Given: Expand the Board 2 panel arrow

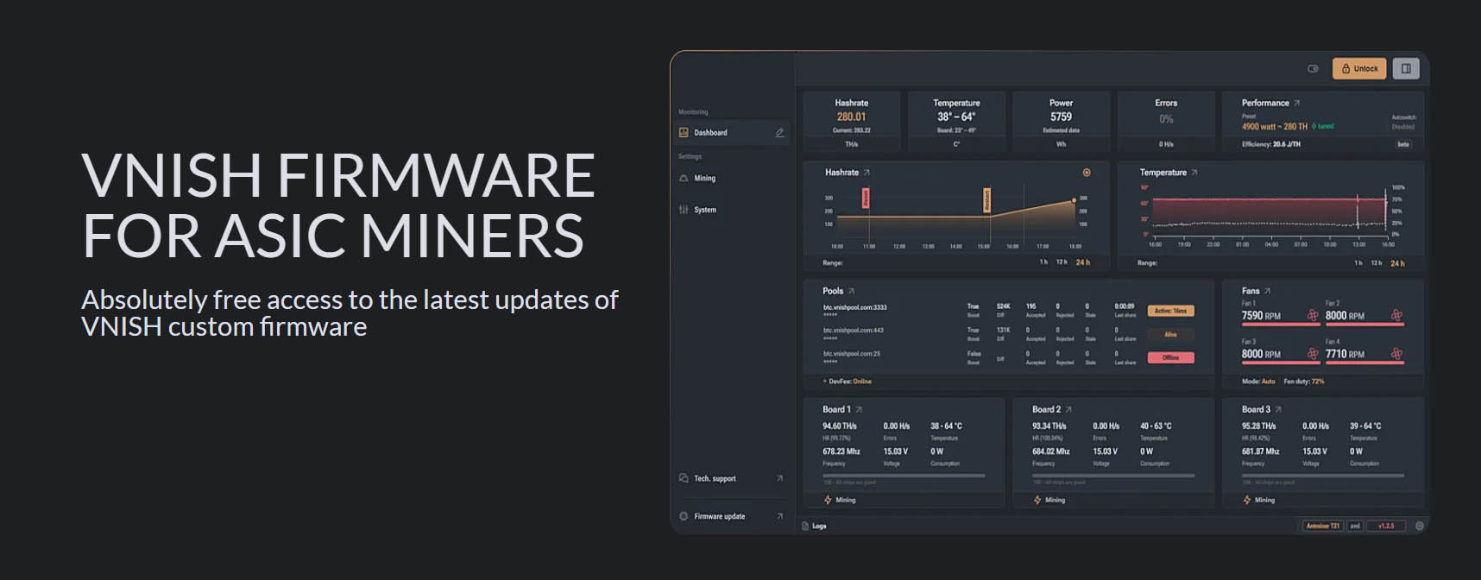Looking at the screenshot, I should click(x=1068, y=409).
